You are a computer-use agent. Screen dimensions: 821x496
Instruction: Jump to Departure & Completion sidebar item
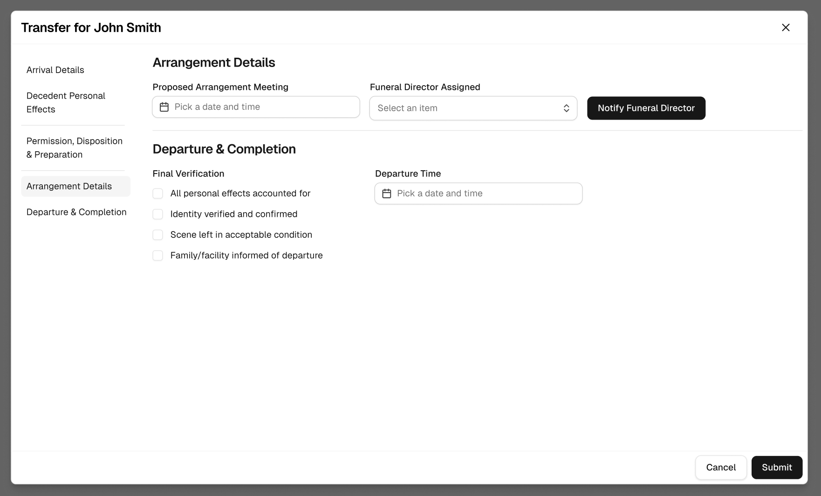click(x=76, y=212)
